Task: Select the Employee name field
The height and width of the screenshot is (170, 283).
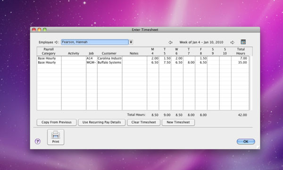Action: tap(95, 42)
